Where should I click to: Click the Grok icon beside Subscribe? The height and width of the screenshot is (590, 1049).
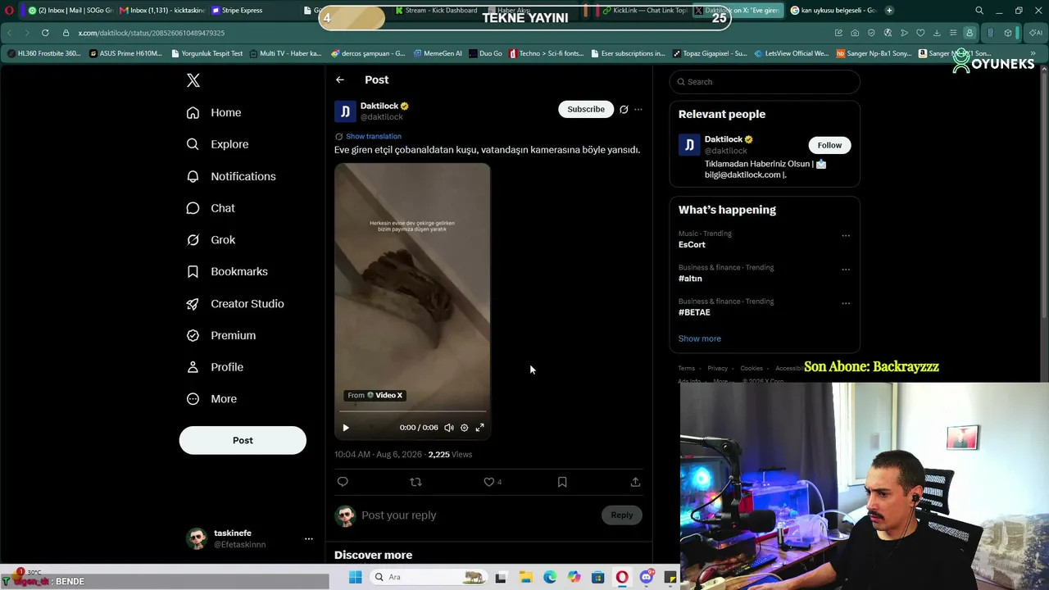624,109
